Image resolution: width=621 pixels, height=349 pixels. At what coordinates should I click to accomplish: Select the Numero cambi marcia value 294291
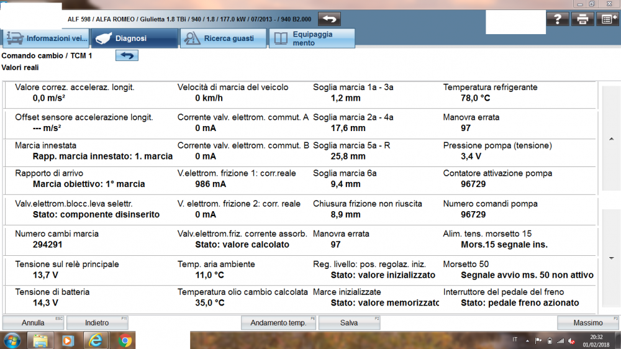tap(48, 245)
